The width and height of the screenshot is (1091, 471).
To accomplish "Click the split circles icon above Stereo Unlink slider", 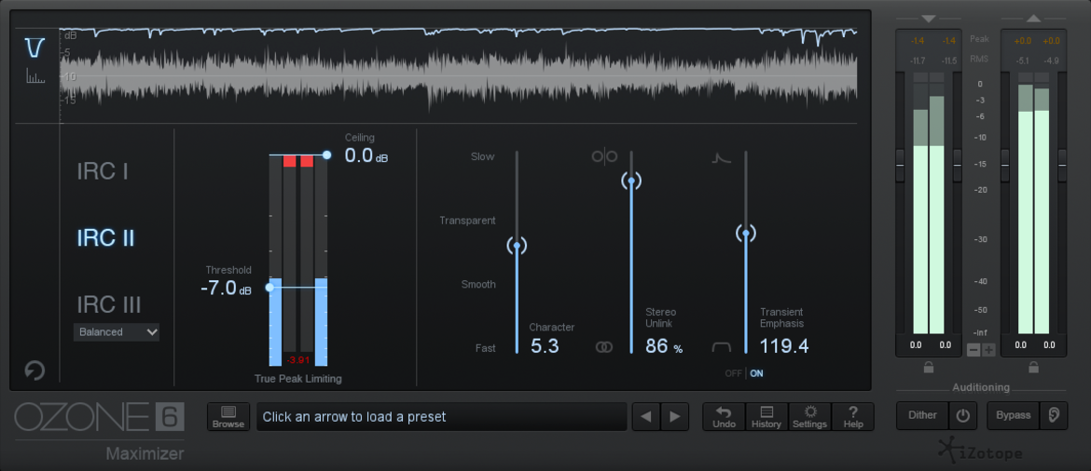I will [604, 156].
